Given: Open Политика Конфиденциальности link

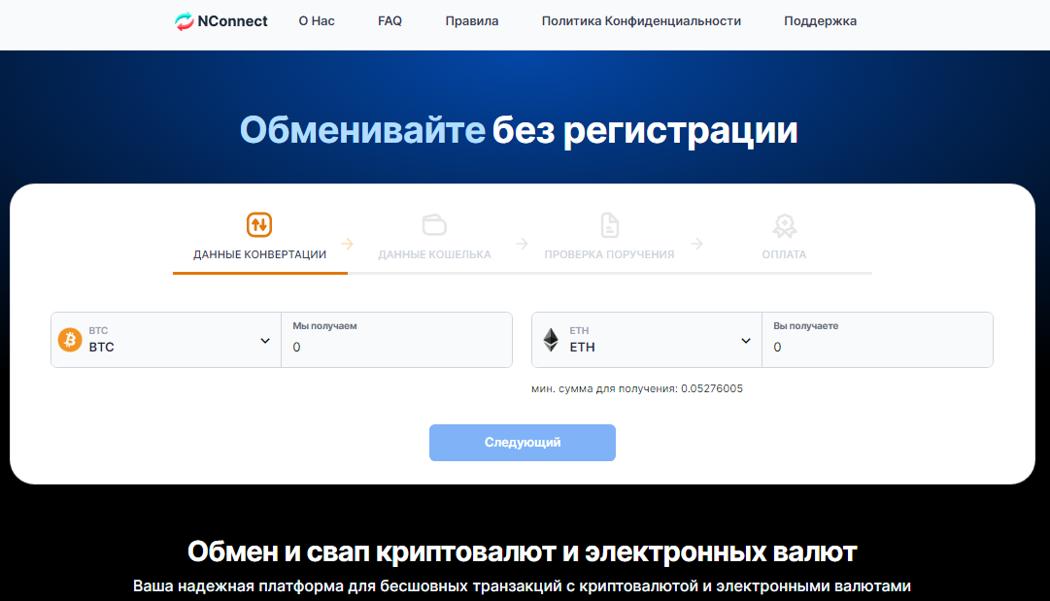Looking at the screenshot, I should (641, 21).
